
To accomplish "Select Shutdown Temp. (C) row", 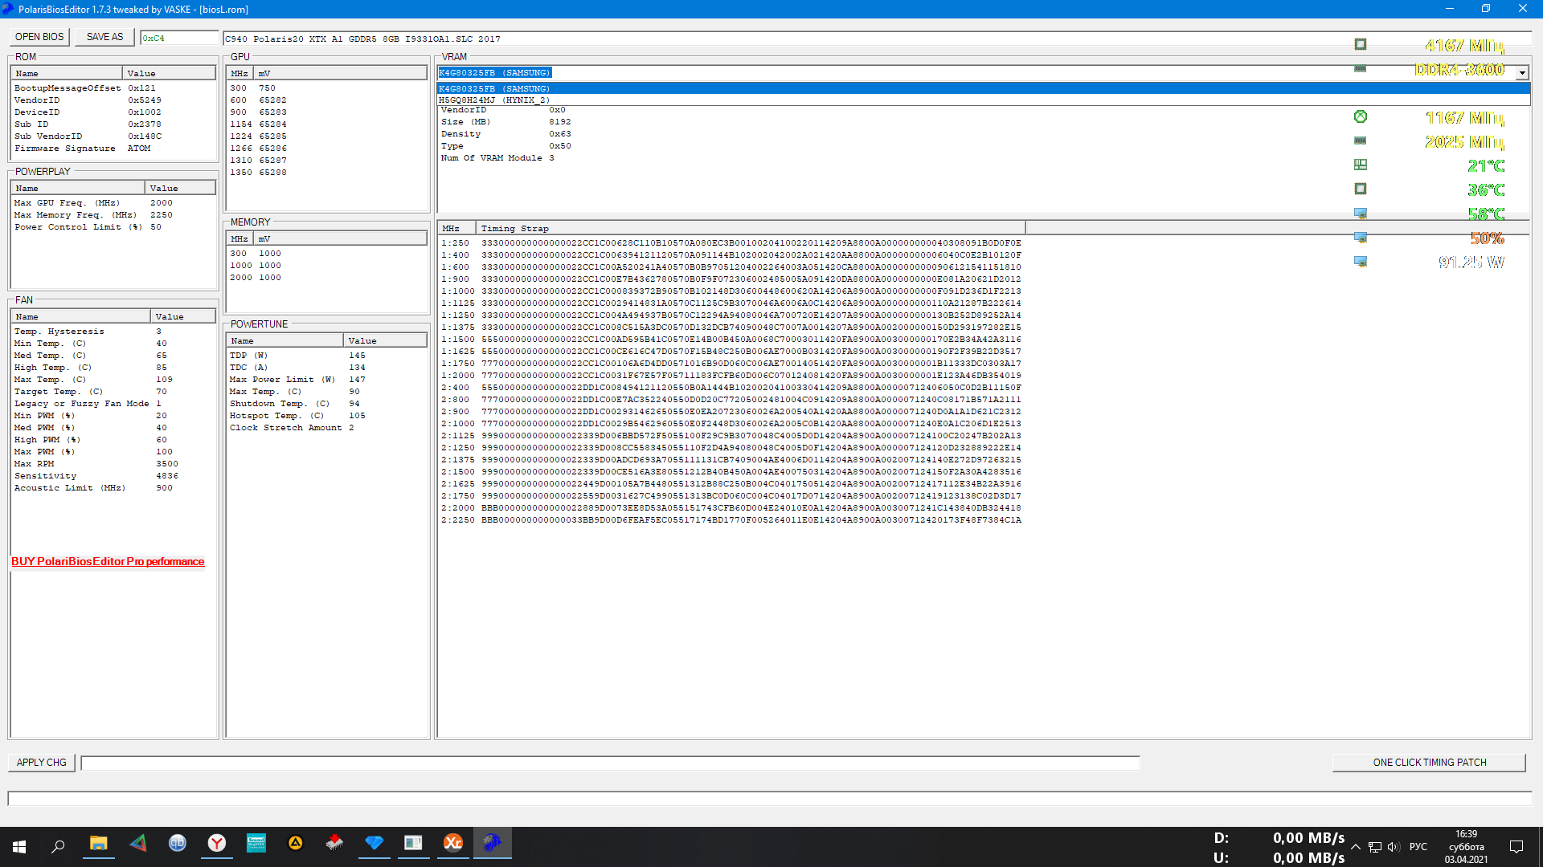I will pyautogui.click(x=327, y=403).
